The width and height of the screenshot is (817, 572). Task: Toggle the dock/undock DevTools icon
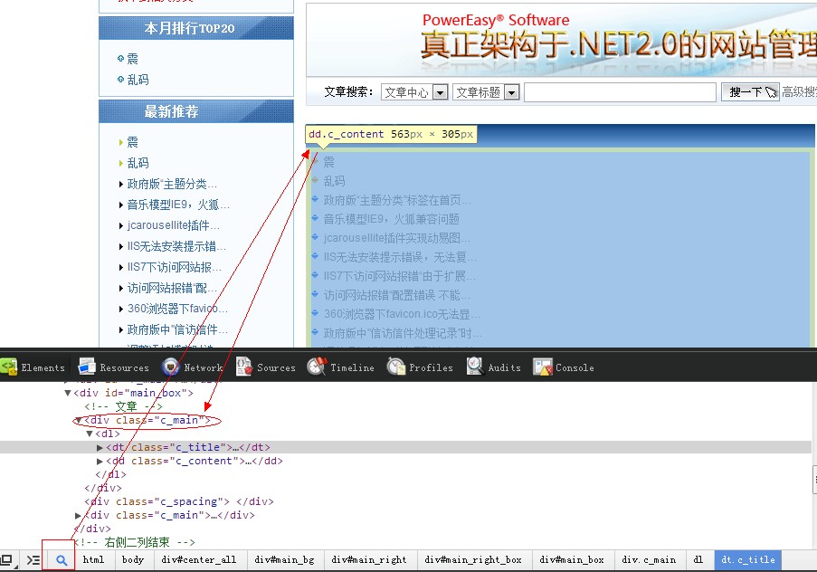(x=7, y=560)
